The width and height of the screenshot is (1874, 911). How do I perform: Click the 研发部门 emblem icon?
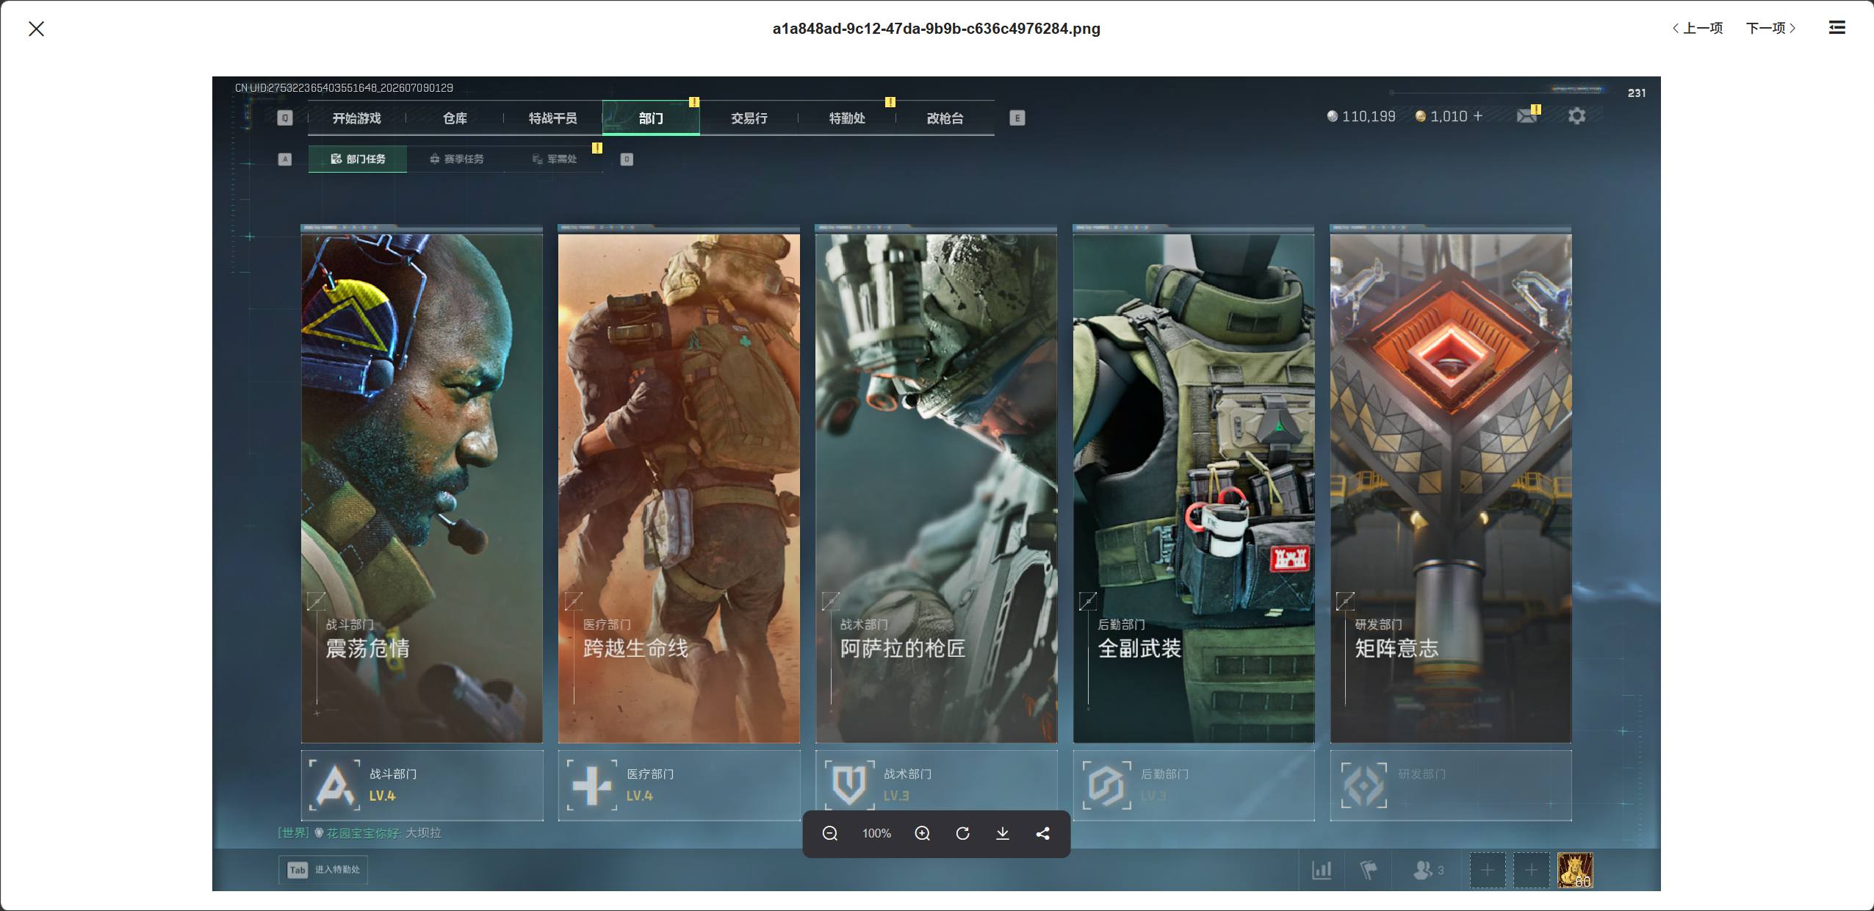[x=1364, y=785]
